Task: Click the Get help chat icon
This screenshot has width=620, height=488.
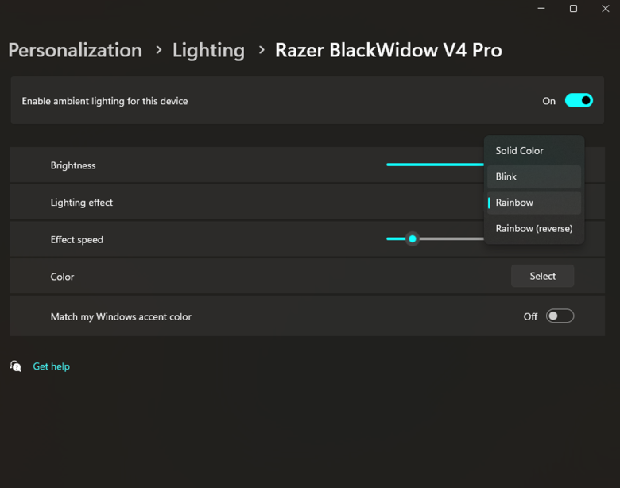Action: pos(15,366)
